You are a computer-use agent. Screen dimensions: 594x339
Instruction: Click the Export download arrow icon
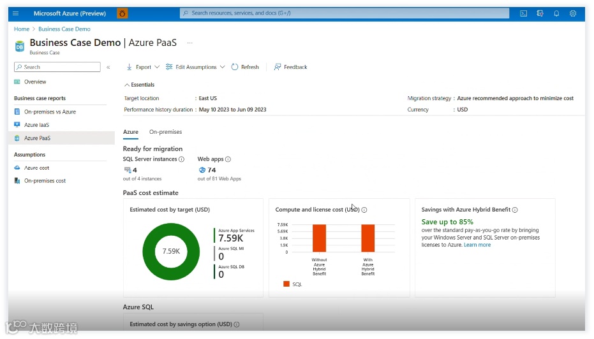click(129, 67)
